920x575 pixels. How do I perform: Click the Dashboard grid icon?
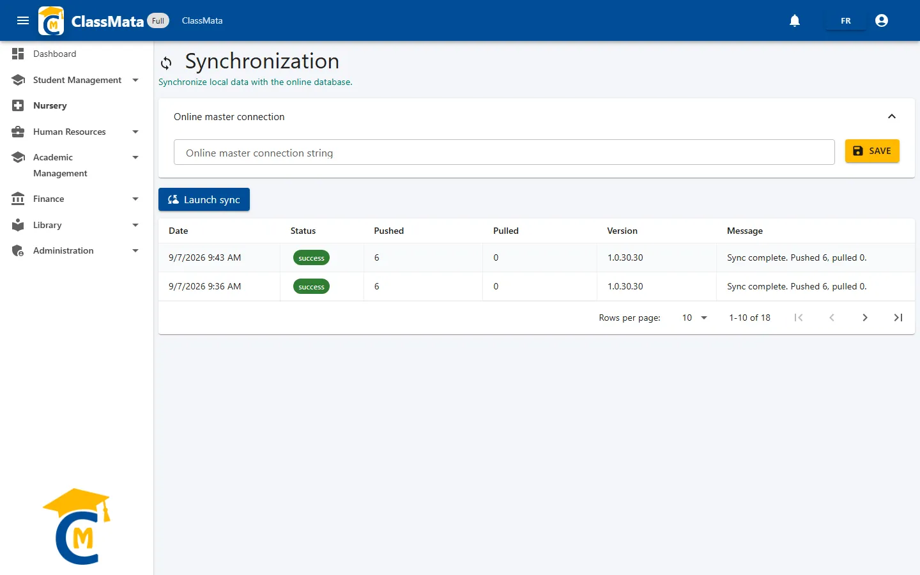18,54
